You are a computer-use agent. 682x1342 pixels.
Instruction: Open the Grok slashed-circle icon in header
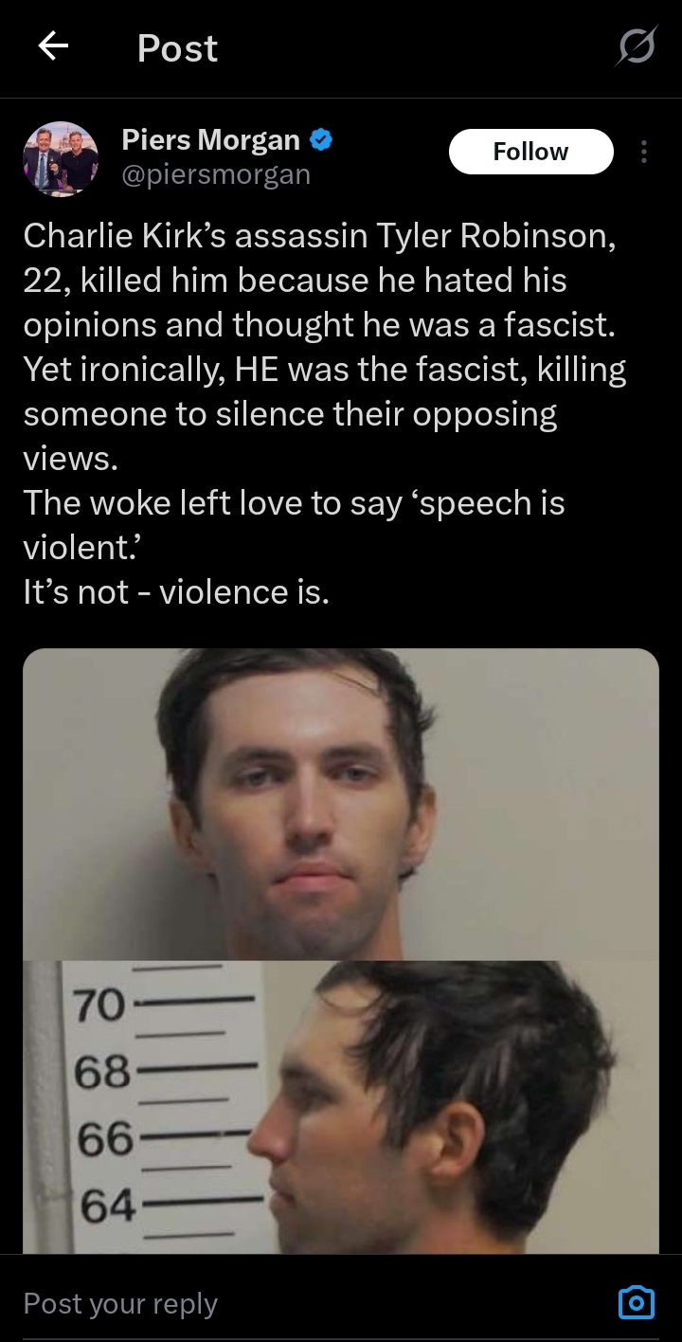(x=634, y=47)
